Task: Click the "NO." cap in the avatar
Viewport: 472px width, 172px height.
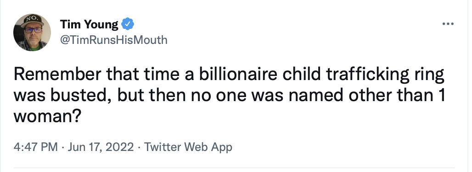Action: pos(32,21)
